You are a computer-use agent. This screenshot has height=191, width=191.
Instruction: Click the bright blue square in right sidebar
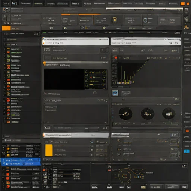pos(187,151)
